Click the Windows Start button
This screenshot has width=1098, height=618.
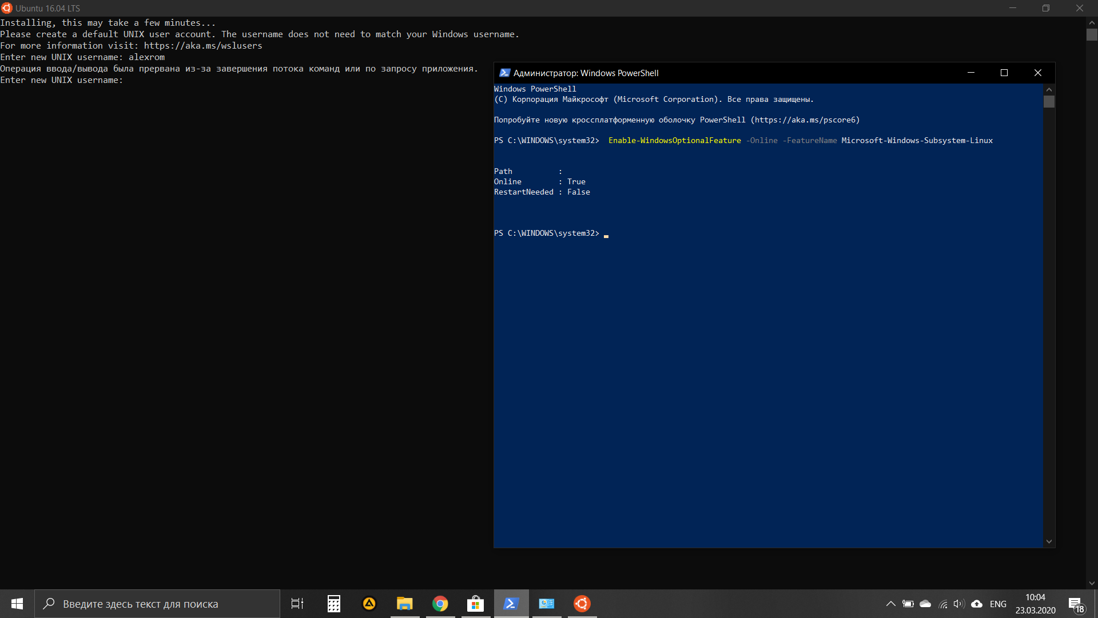pos(17,604)
